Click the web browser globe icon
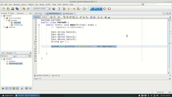 54,9
